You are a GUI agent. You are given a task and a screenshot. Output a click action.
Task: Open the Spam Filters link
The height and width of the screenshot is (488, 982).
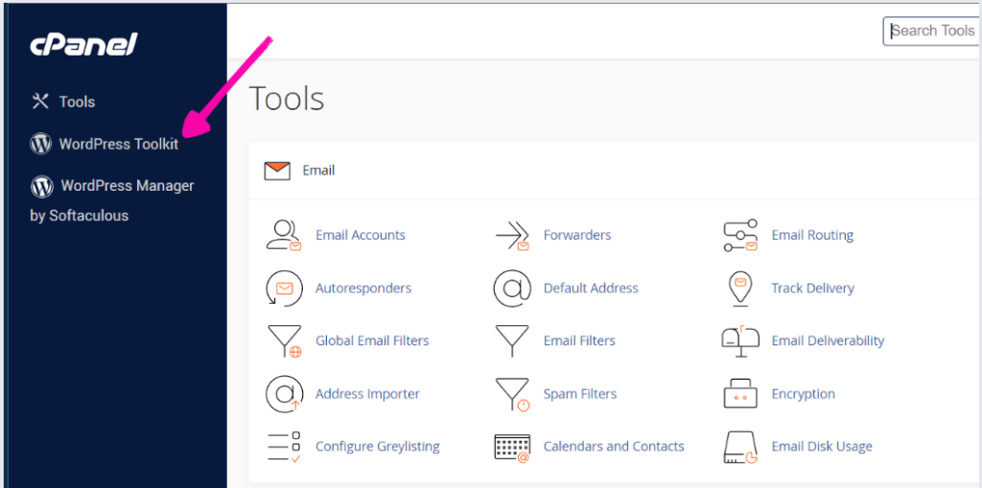pos(580,394)
